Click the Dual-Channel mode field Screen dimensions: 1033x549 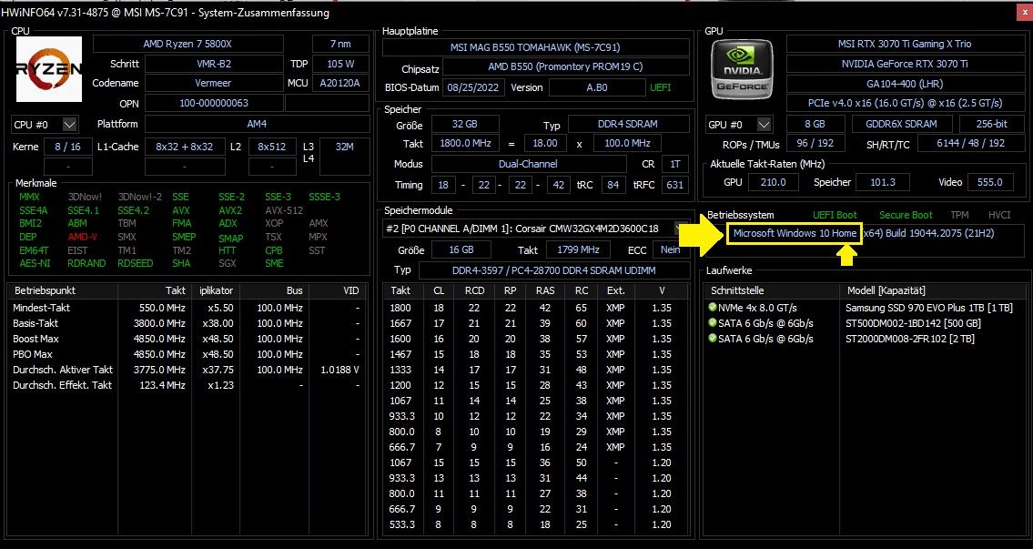click(x=529, y=164)
